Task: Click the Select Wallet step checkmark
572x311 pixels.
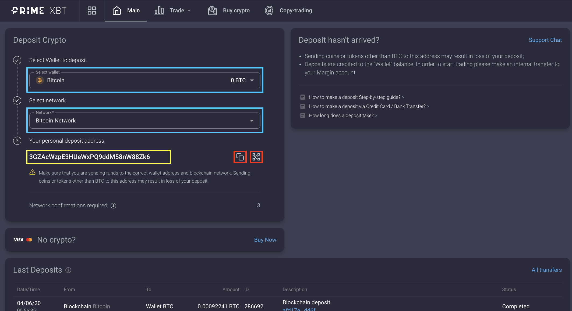Action: [17, 60]
